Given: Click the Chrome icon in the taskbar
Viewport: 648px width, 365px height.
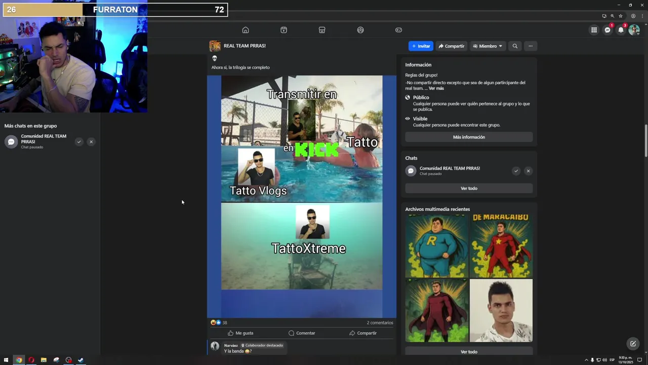Looking at the screenshot, I should pos(19,360).
